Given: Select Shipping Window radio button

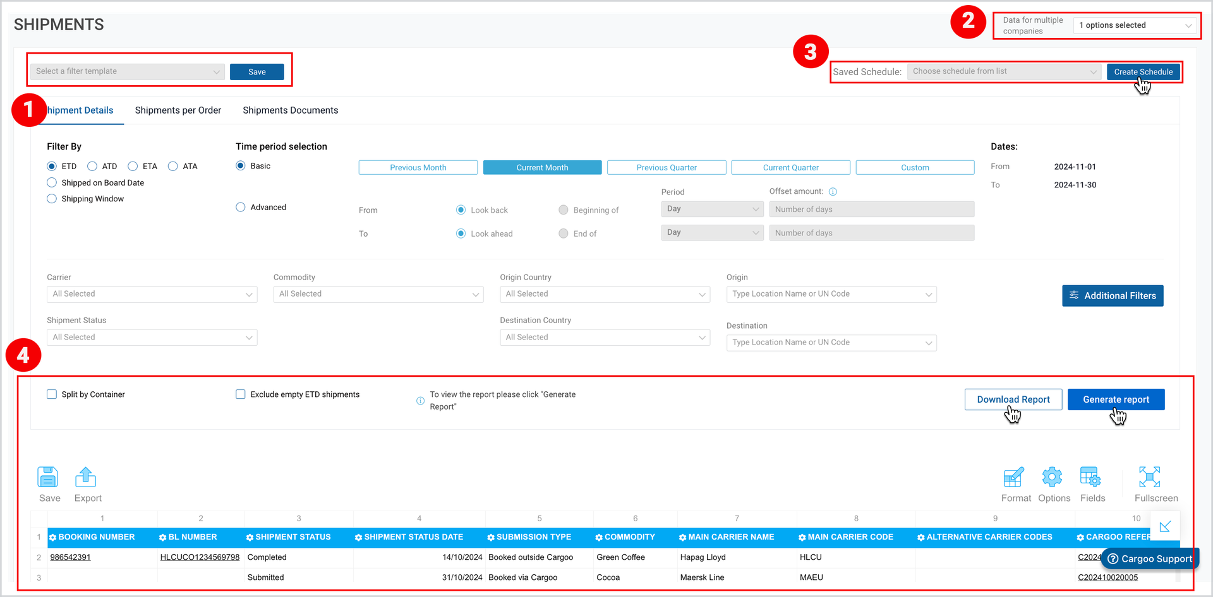Looking at the screenshot, I should tap(52, 199).
